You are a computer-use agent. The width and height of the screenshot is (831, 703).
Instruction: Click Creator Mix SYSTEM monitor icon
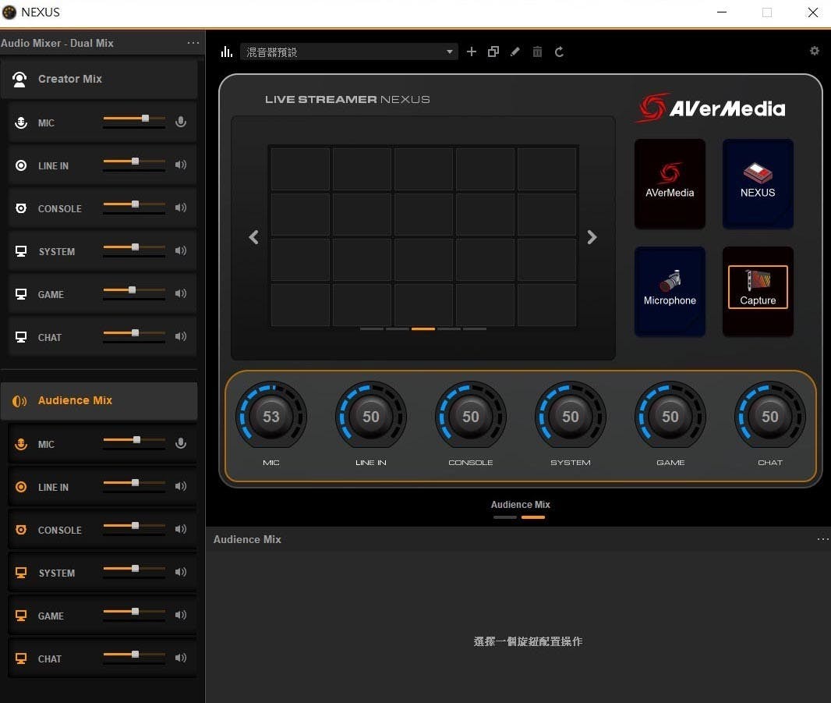point(21,251)
